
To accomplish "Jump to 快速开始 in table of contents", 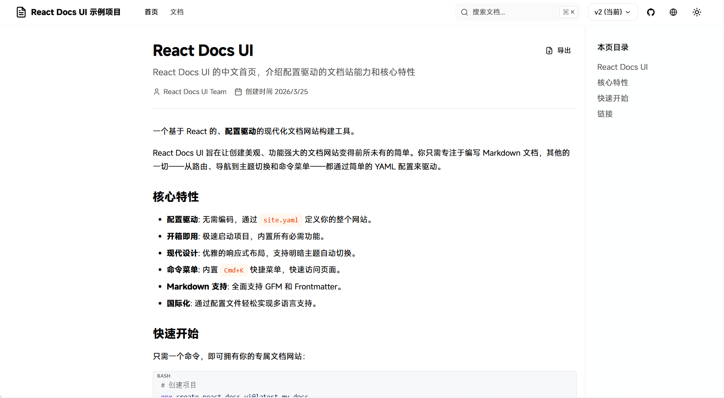I will pos(613,98).
